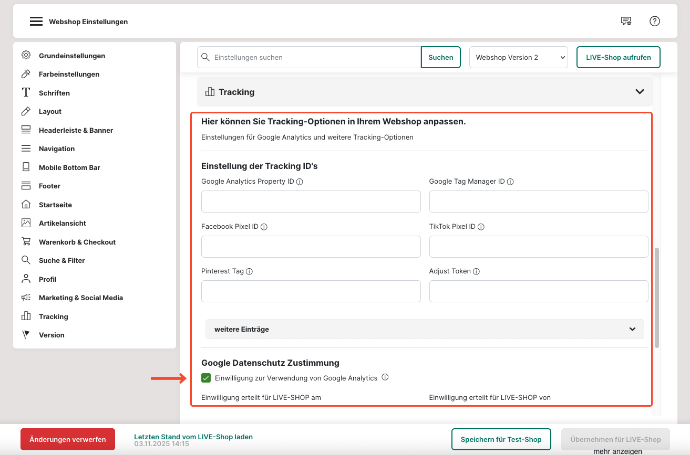Uncheck Einwilligung zur Verwendung von Google Analytics

(206, 378)
